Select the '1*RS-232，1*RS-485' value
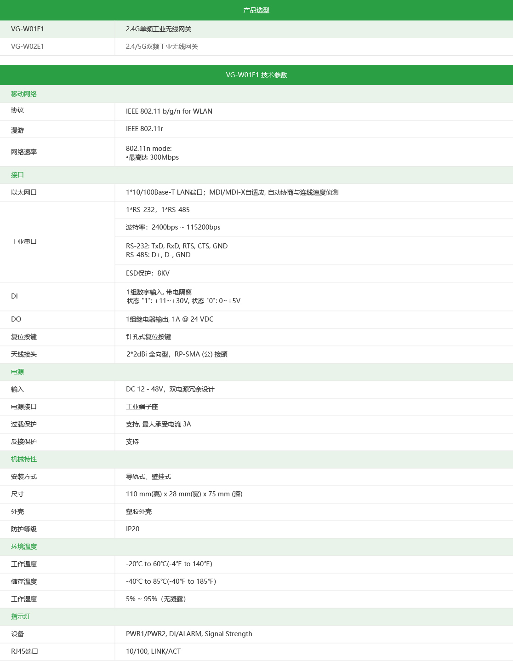The height and width of the screenshot is (661, 513). click(158, 210)
